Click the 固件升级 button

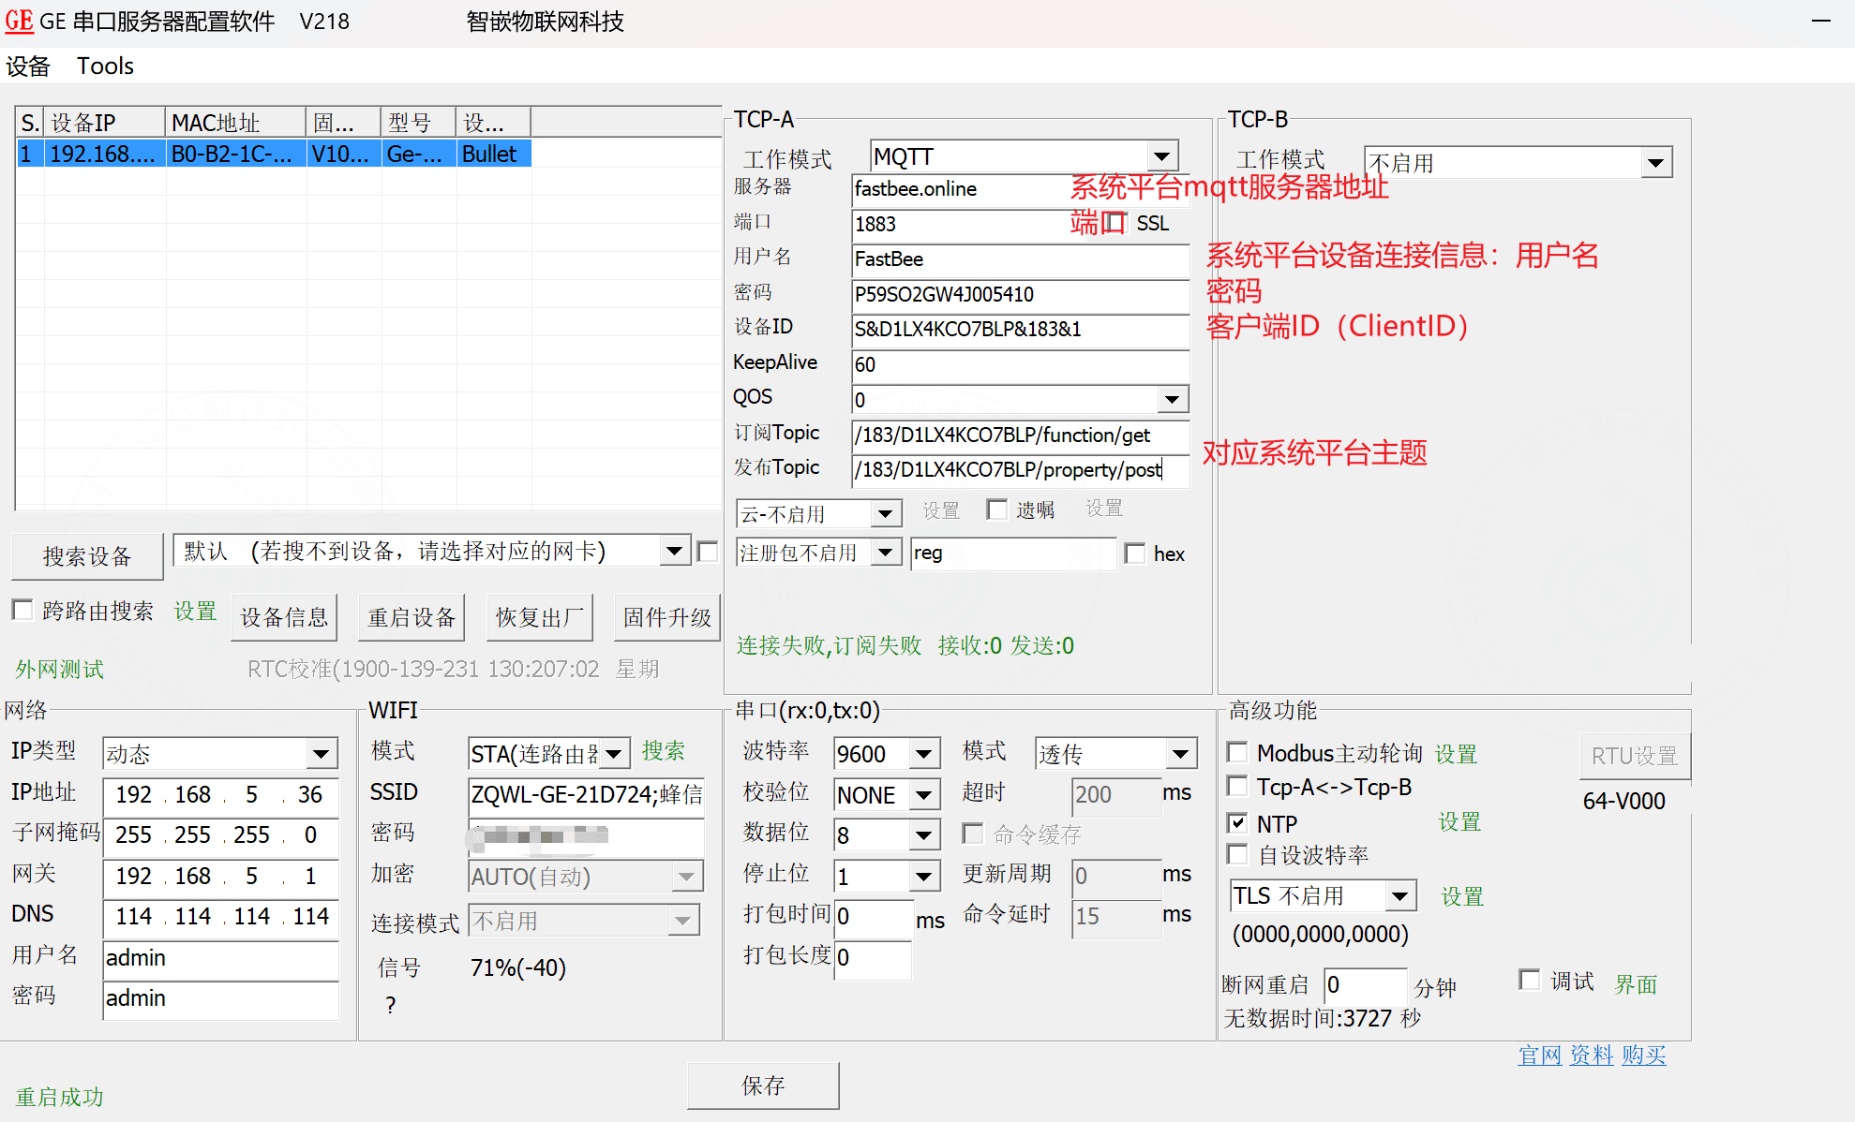[x=666, y=617]
